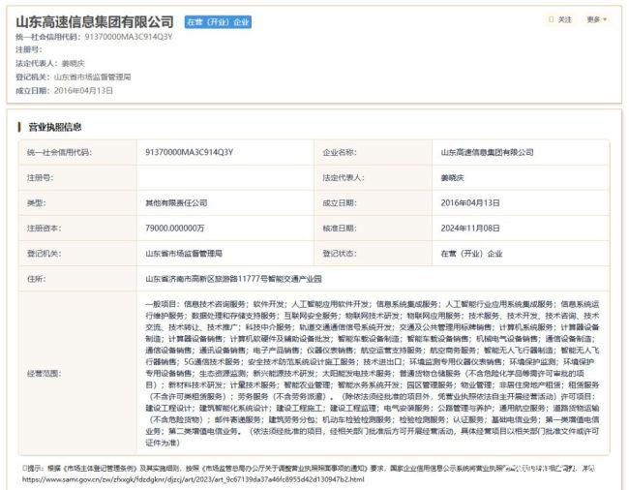
Task: Click header 成立日期 2016年04月13日
Action: (x=83, y=91)
